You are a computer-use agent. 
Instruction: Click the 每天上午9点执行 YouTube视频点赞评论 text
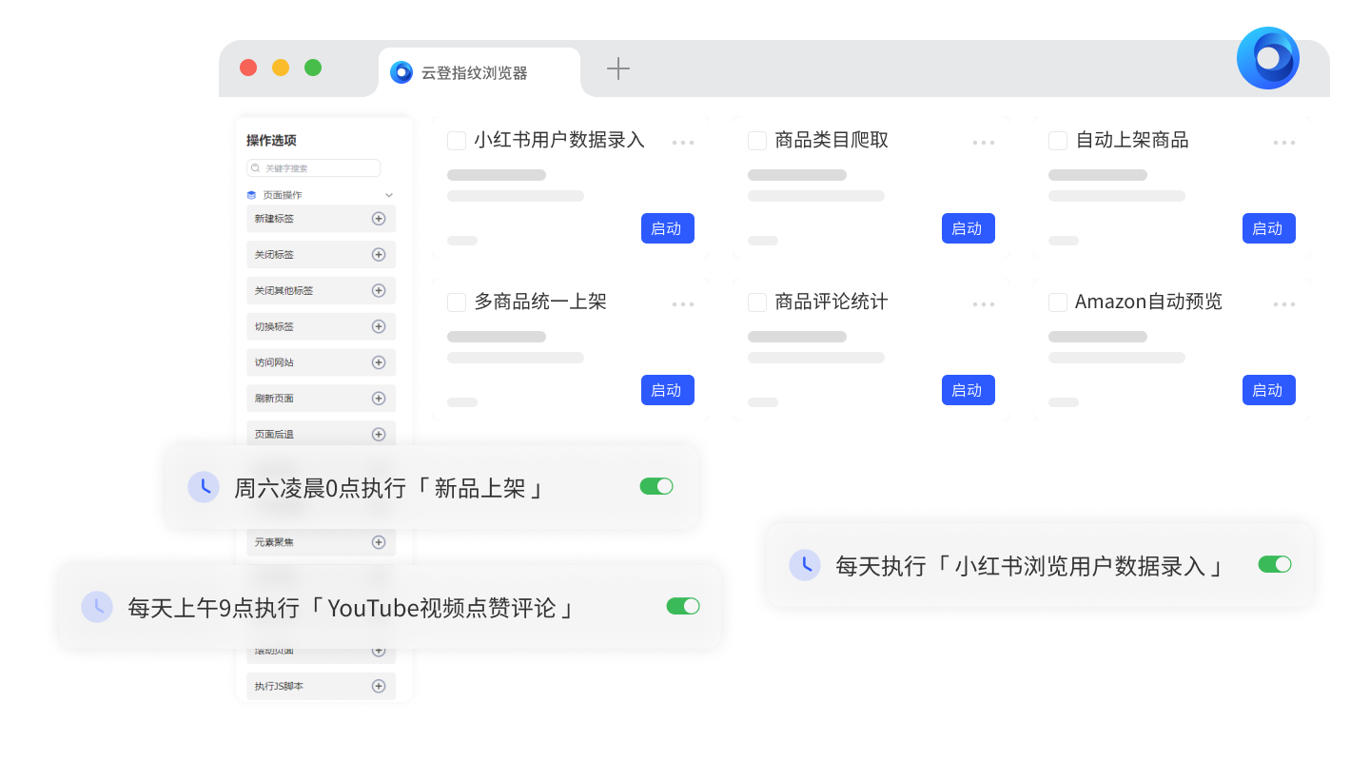click(352, 608)
